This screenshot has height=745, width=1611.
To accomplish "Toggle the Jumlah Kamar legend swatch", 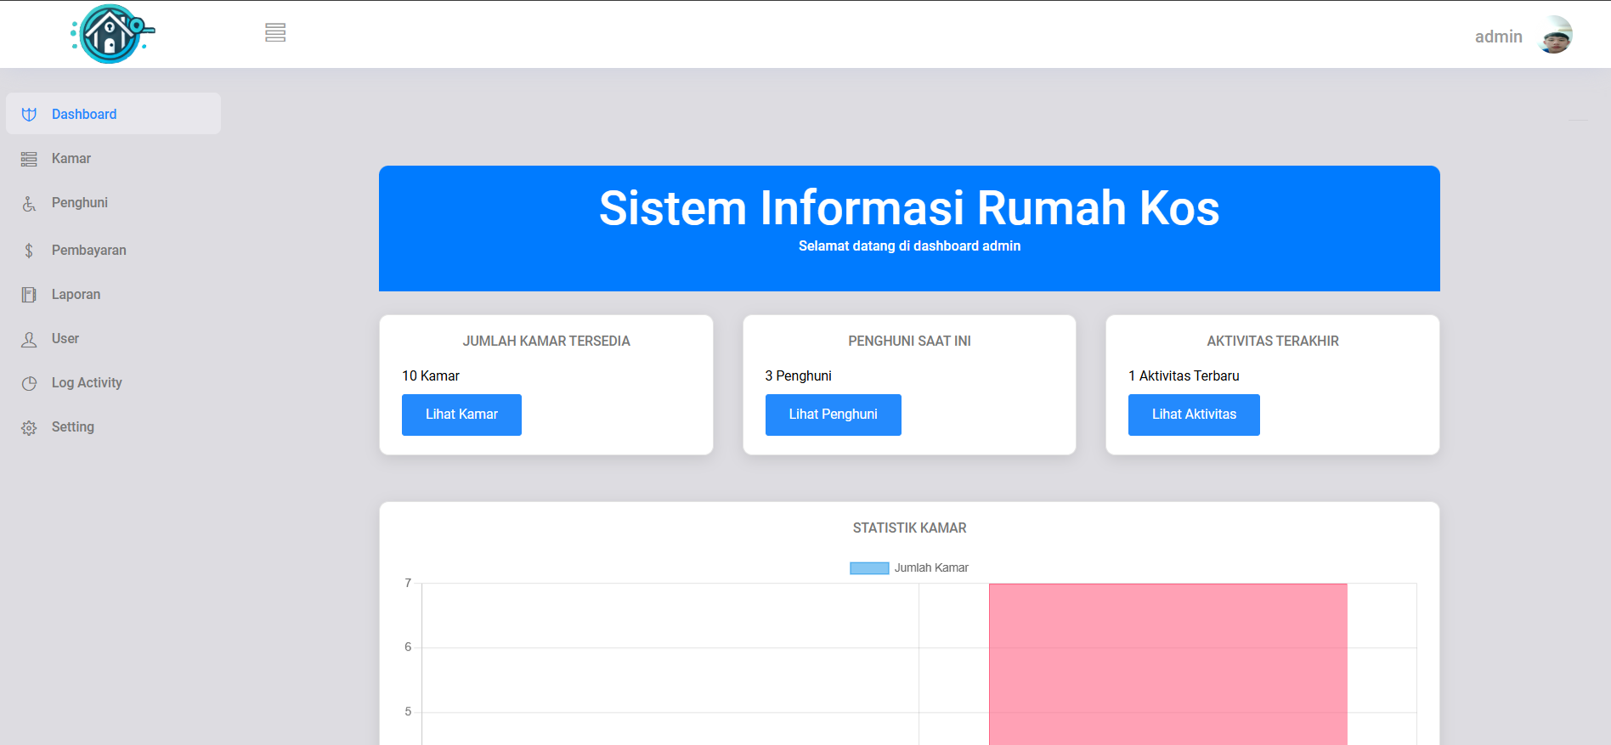I will coord(868,568).
